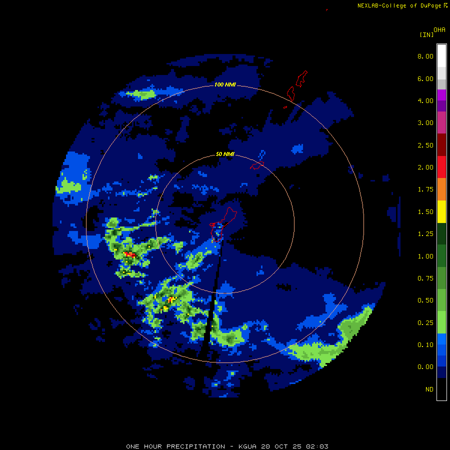Click the bright red 2.00 legend swatch

[441, 167]
